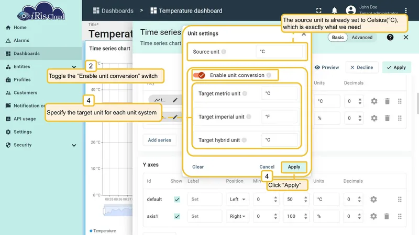
Task: Toggle fullscreen mode icon
Action: [x=318, y=10]
